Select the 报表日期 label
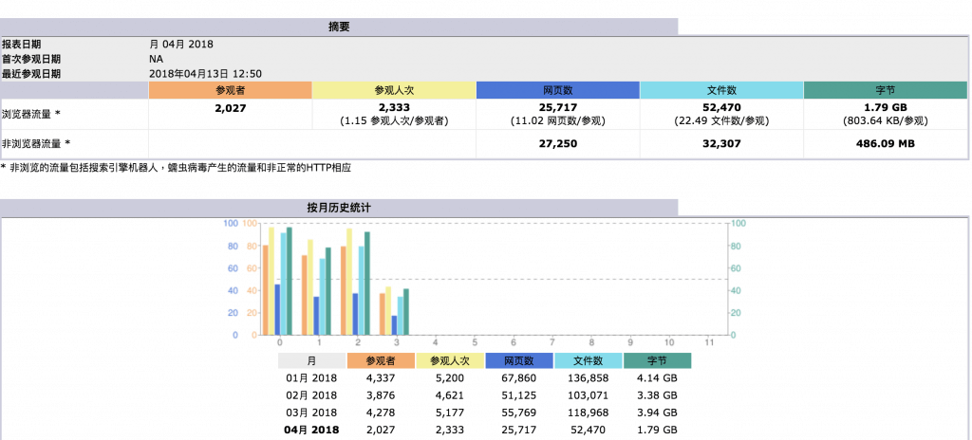Image resolution: width=972 pixels, height=440 pixels. tap(22, 45)
